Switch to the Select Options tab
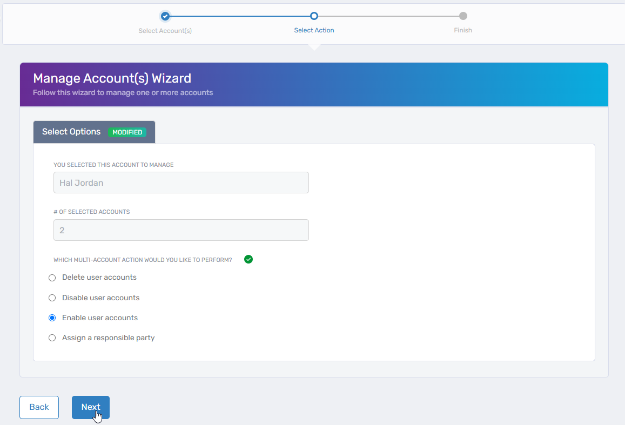 pyautogui.click(x=71, y=132)
